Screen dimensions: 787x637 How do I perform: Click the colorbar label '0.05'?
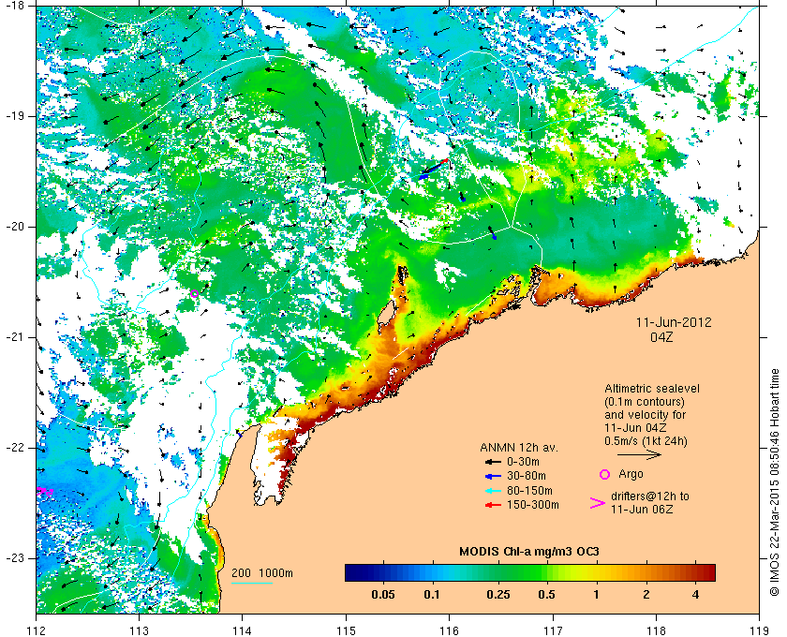click(x=383, y=595)
